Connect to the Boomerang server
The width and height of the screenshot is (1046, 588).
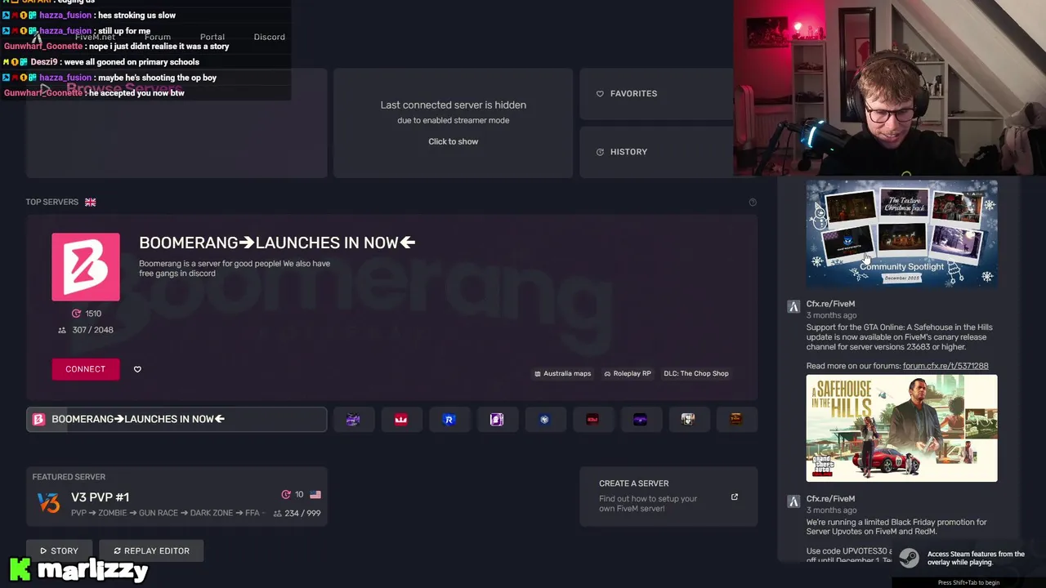[x=86, y=369]
